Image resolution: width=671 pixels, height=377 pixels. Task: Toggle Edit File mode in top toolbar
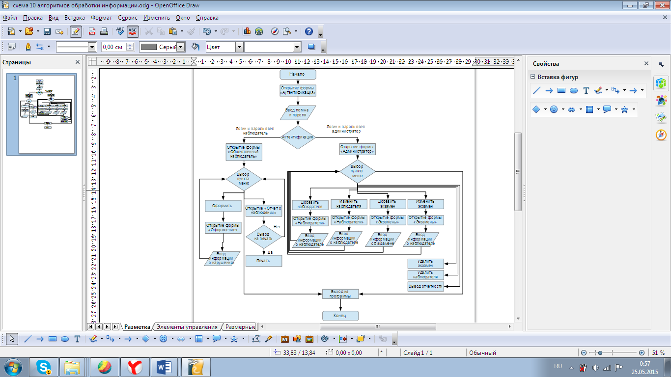point(76,31)
